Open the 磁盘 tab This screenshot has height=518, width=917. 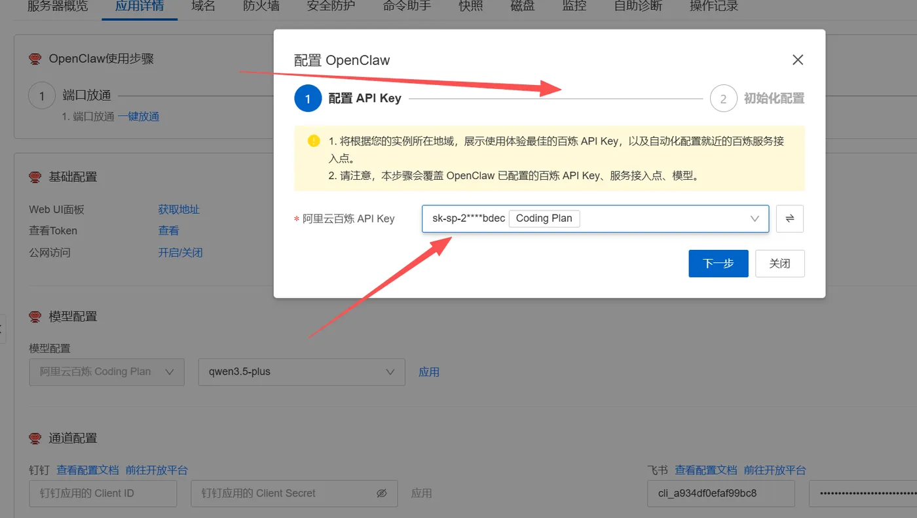click(x=523, y=7)
